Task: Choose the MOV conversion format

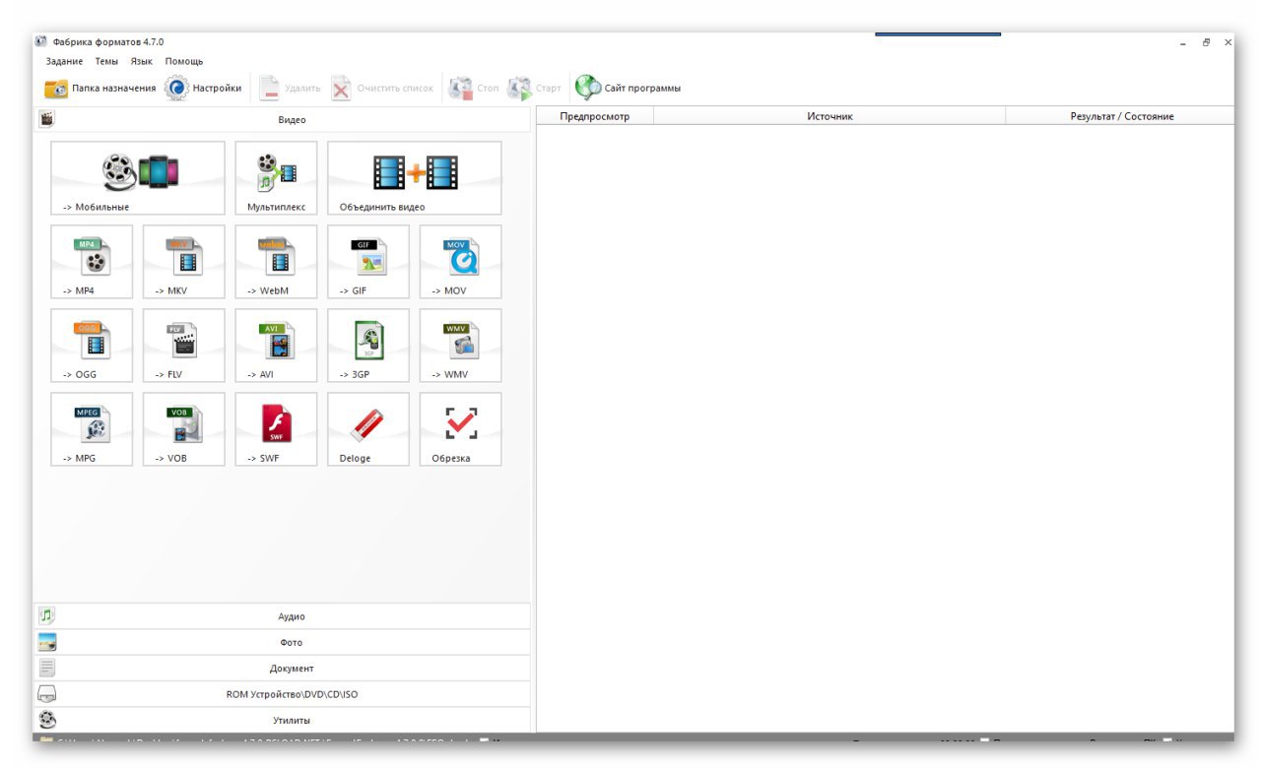Action: coord(461,262)
